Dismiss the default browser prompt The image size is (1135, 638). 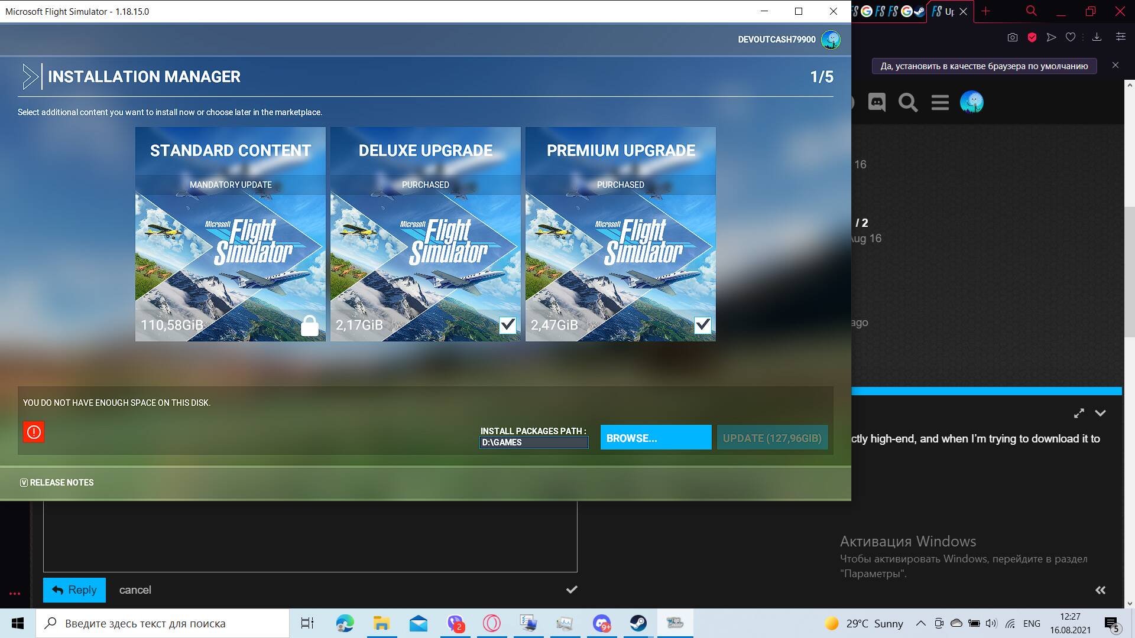1115,66
